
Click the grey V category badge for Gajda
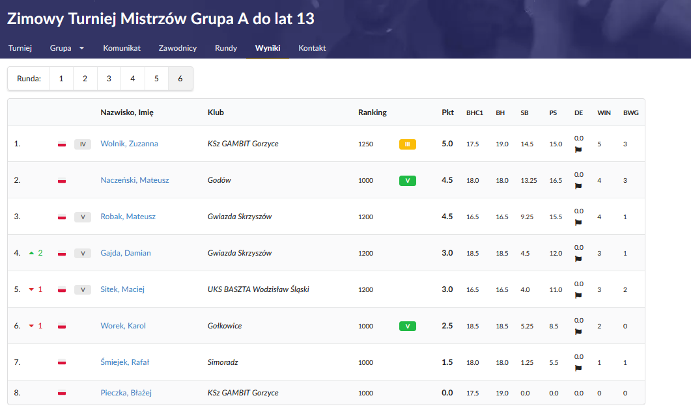pos(82,253)
